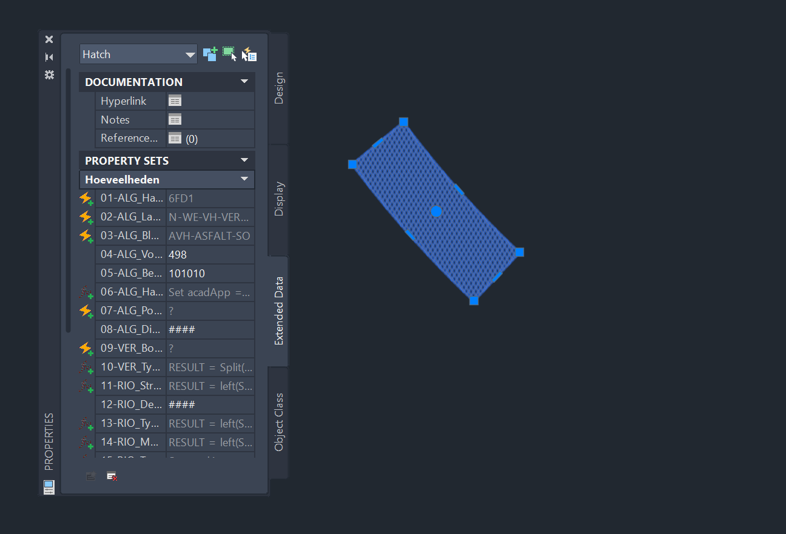Image resolution: width=786 pixels, height=534 pixels.
Task: Open the palette Properties settings gear icon
Action: (x=49, y=74)
